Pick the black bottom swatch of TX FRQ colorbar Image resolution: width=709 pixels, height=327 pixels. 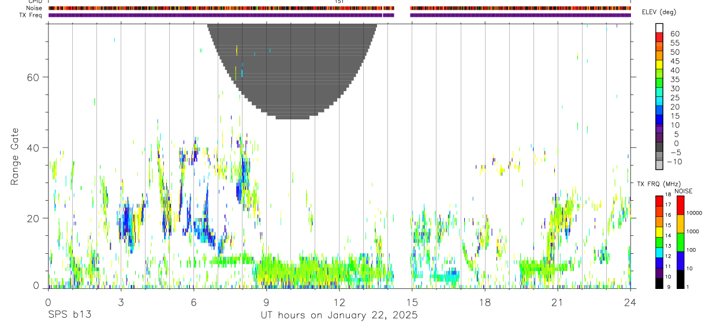pyautogui.click(x=659, y=283)
